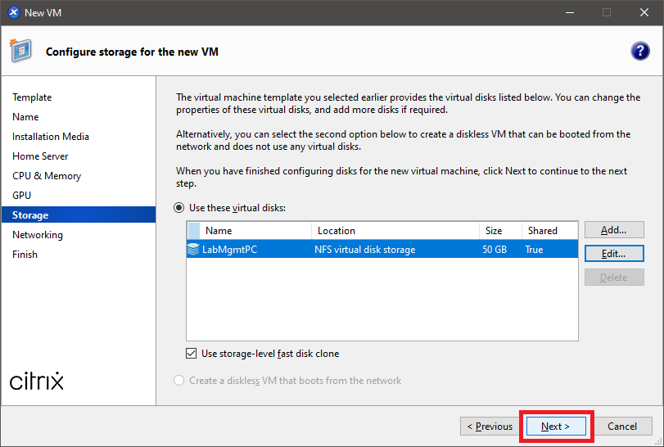Click the VM wizard icon in header
The height and width of the screenshot is (447, 664).
(21, 51)
